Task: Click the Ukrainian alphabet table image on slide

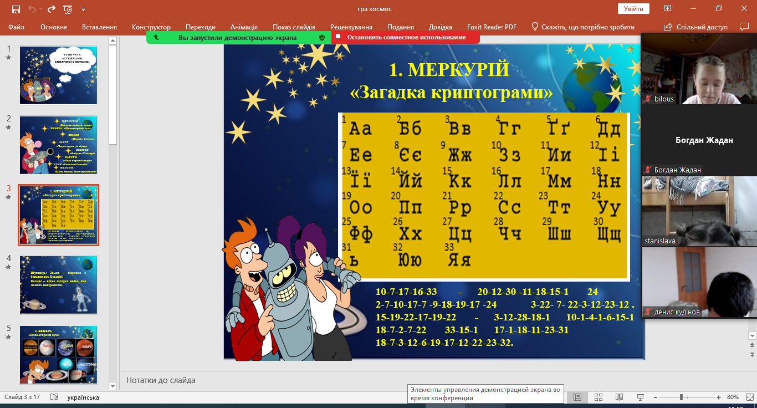Action: 484,196
